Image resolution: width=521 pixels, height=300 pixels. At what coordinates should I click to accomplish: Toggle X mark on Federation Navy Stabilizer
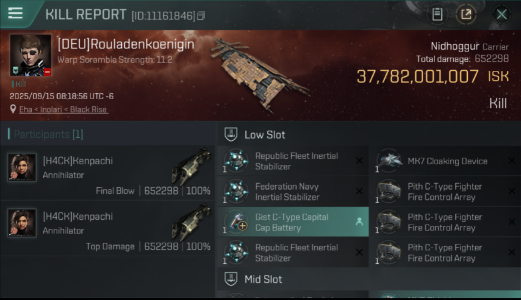tap(359, 192)
